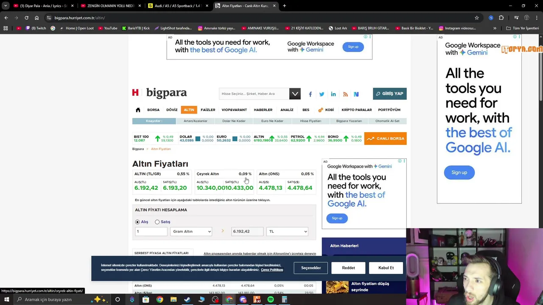Image resolution: width=543 pixels, height=305 pixels.
Task: Open media control music icon in Chrome
Action: point(516,18)
